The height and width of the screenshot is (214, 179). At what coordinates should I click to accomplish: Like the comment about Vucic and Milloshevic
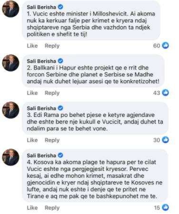[x=32, y=46]
